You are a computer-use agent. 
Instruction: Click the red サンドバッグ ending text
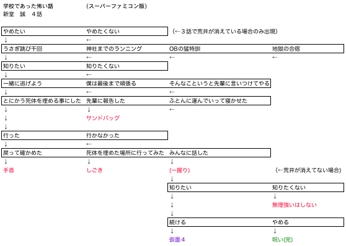pos(103,118)
